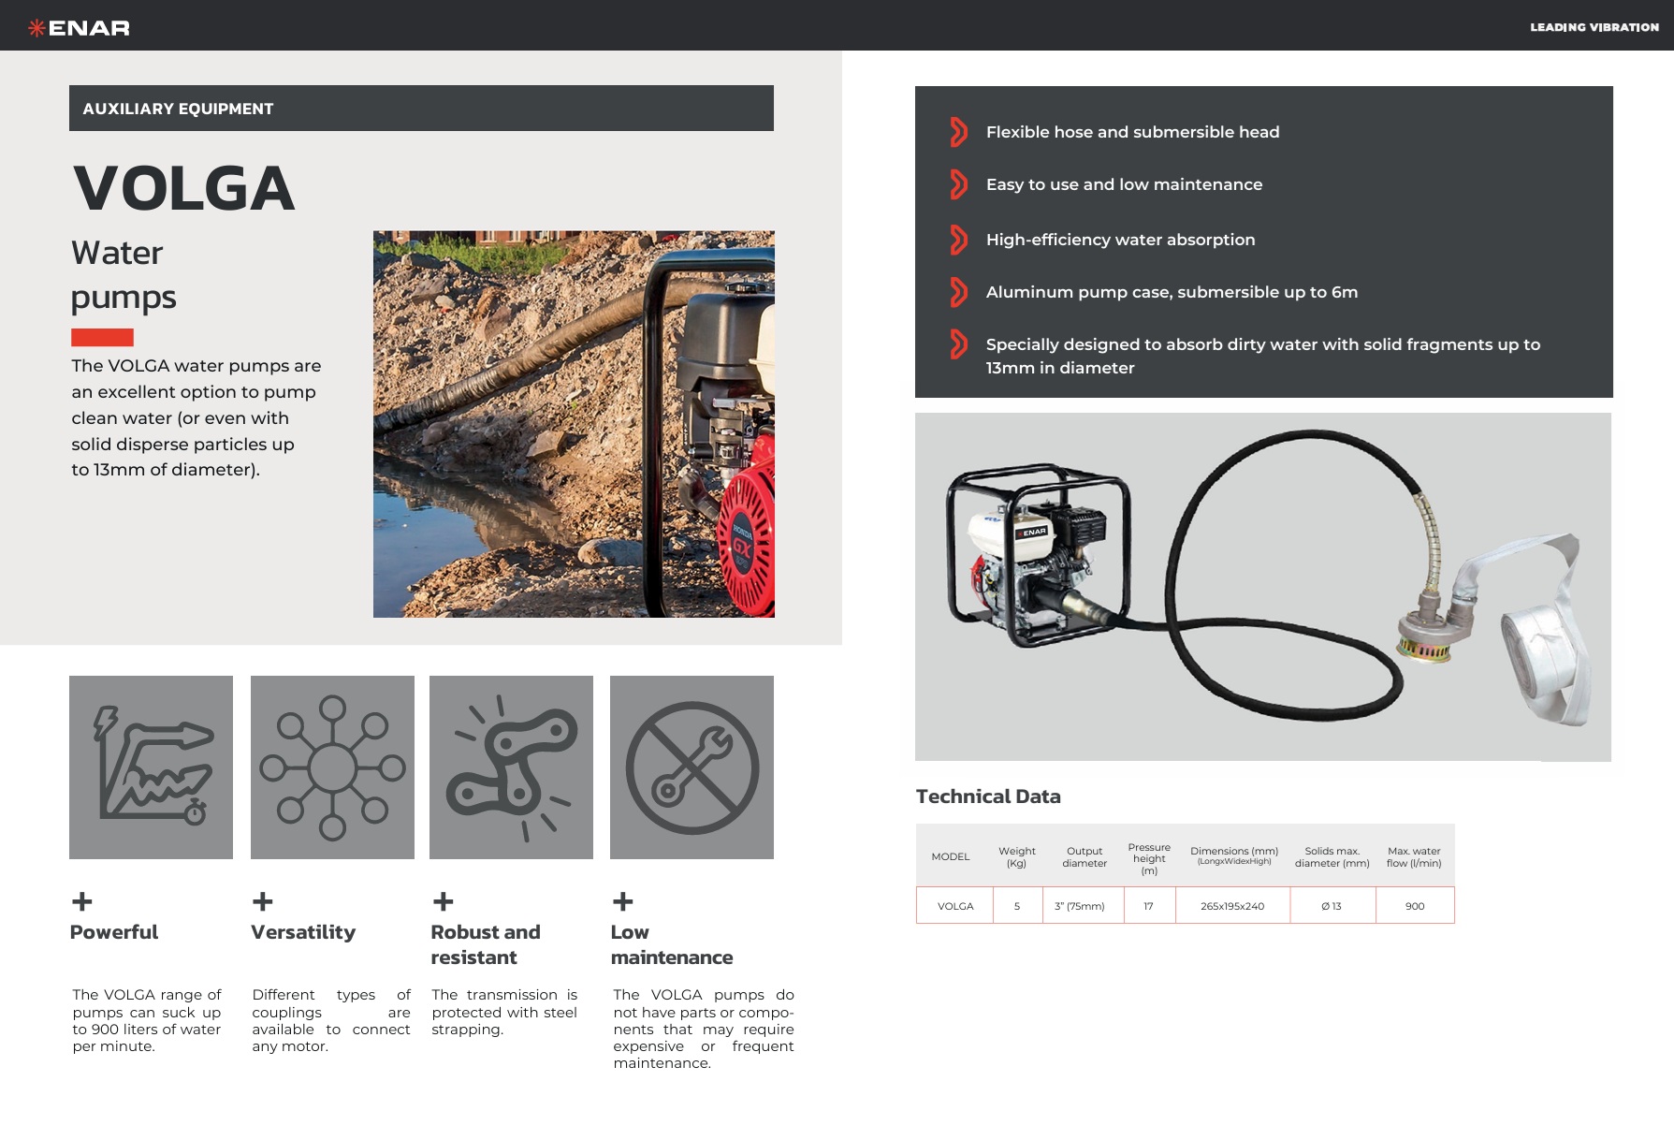Click the red chevron beside Flexible hose
1674x1125 pixels.
(x=958, y=132)
